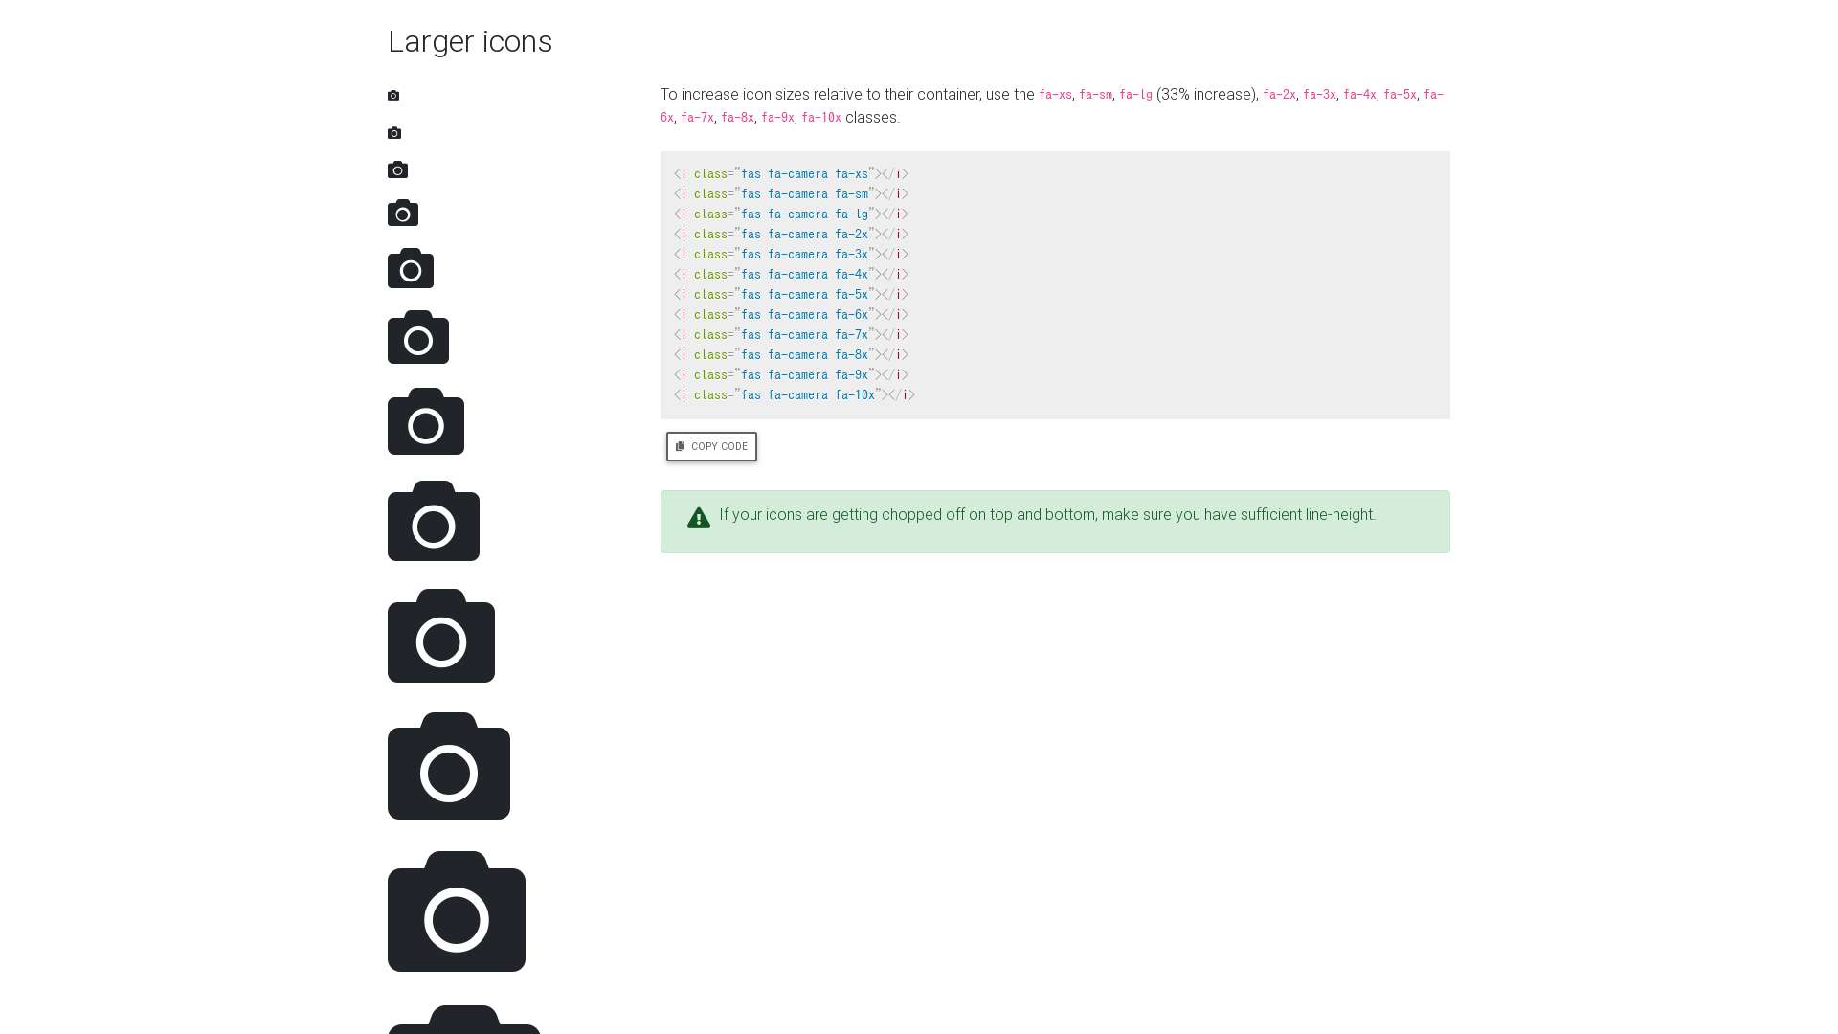Screen dimensions: 1838x1034
Task: Select the fa-camera fa-10x code line
Action: pos(793,394)
